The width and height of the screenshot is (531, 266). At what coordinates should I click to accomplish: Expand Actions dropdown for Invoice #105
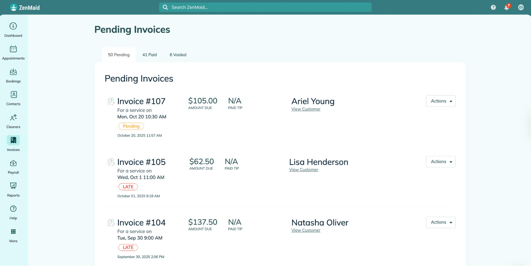coord(440,162)
